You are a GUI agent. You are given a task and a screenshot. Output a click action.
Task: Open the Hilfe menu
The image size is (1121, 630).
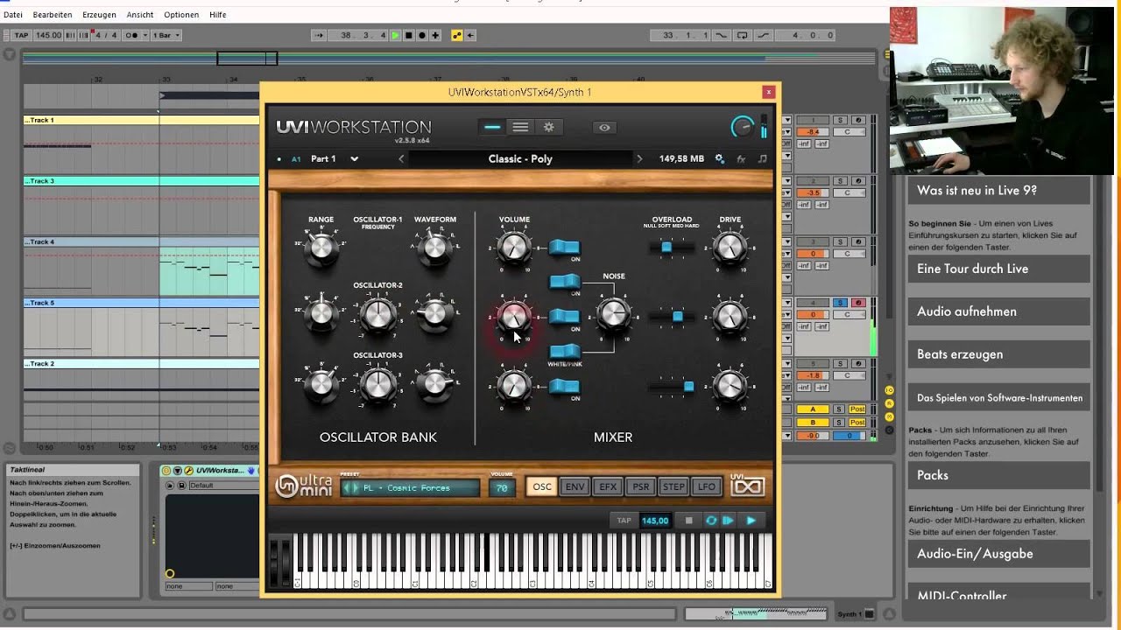218,15
